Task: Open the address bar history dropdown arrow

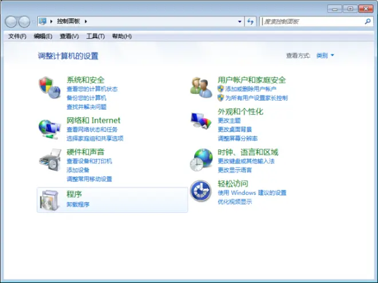Action: tap(239, 21)
